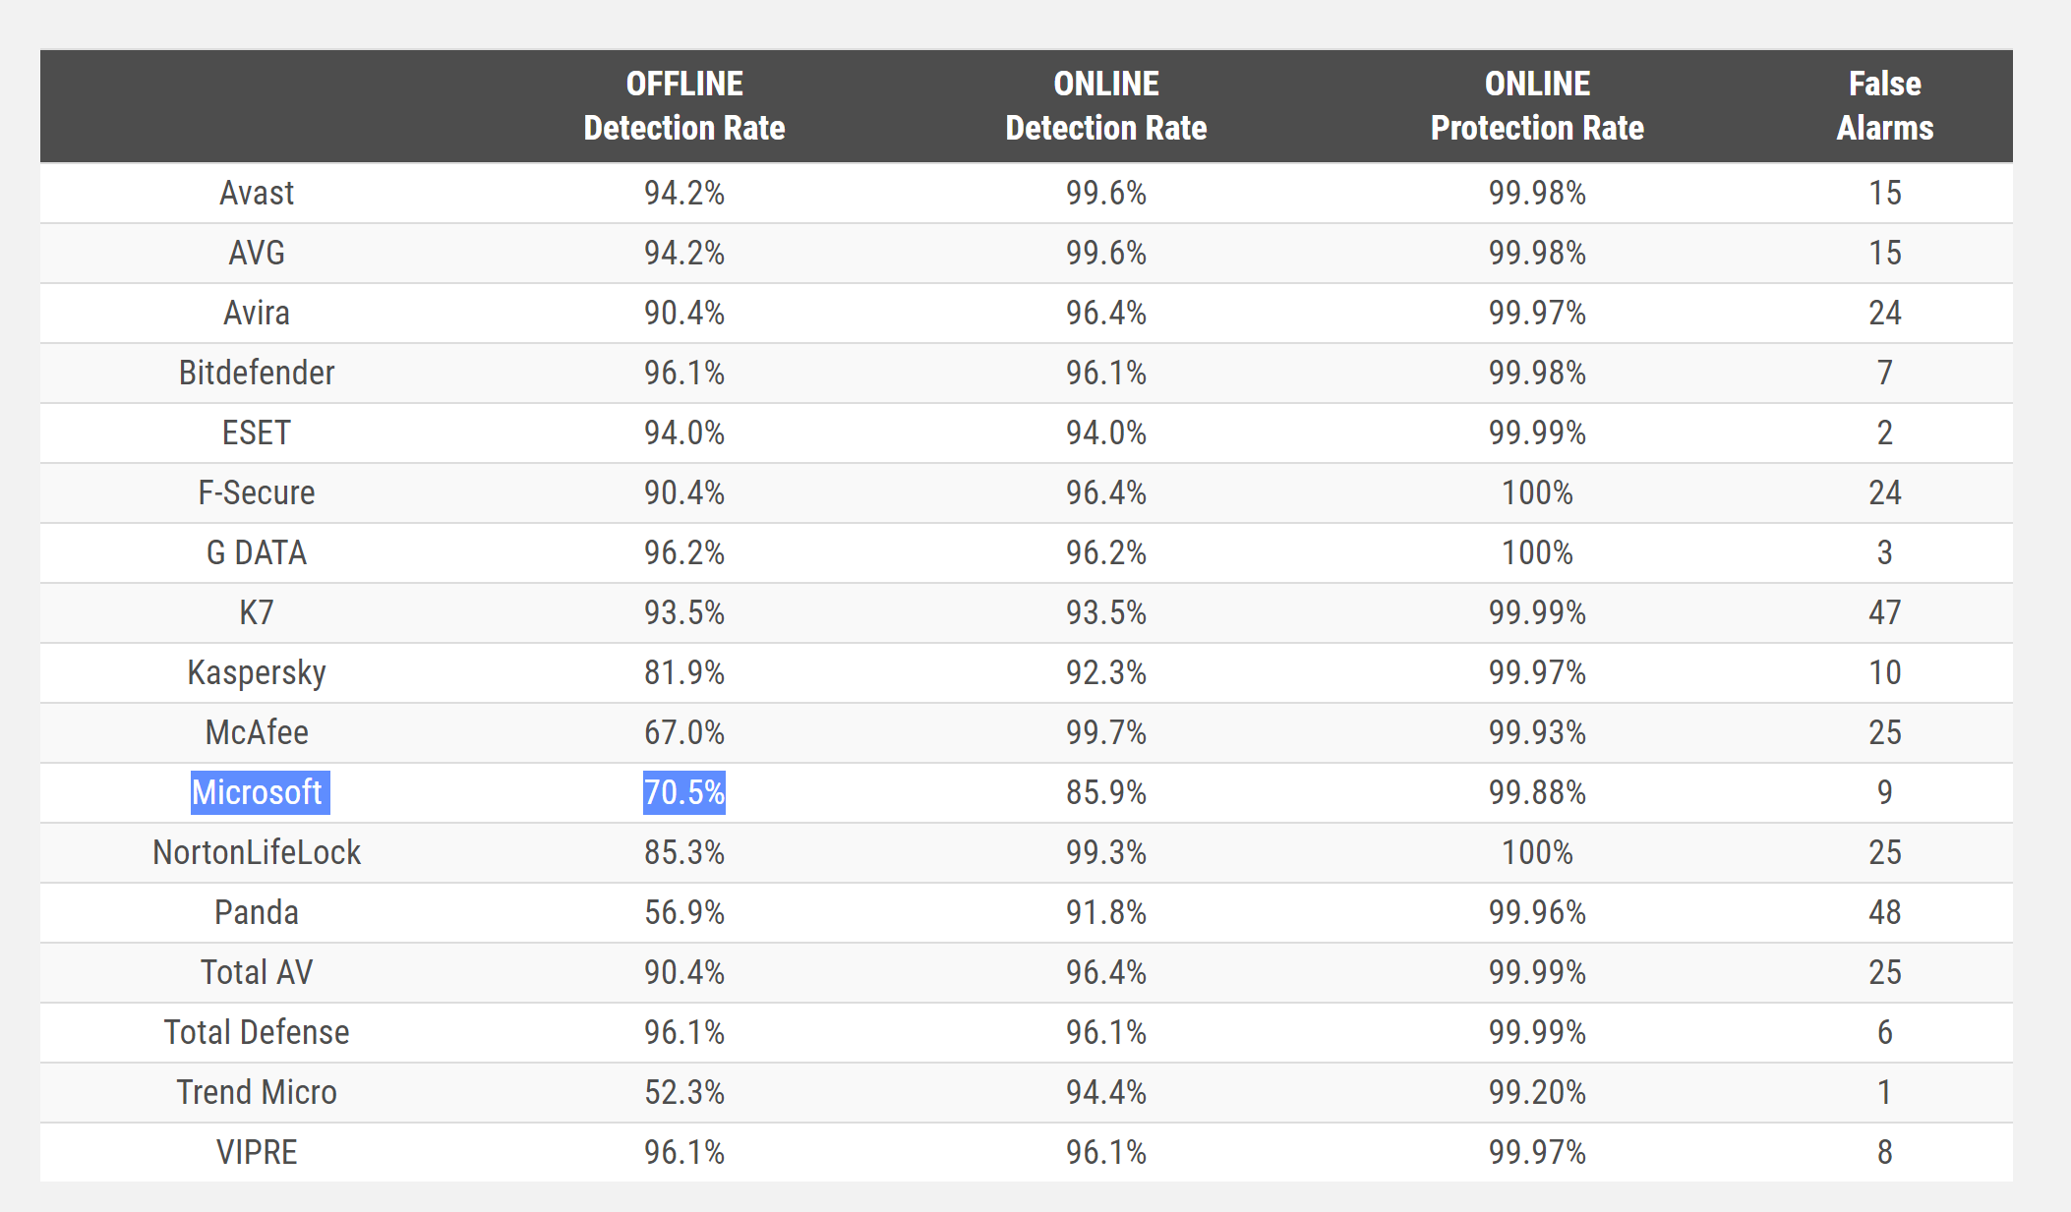The width and height of the screenshot is (2071, 1212).
Task: Select the Avast row name
Action: click(x=257, y=193)
